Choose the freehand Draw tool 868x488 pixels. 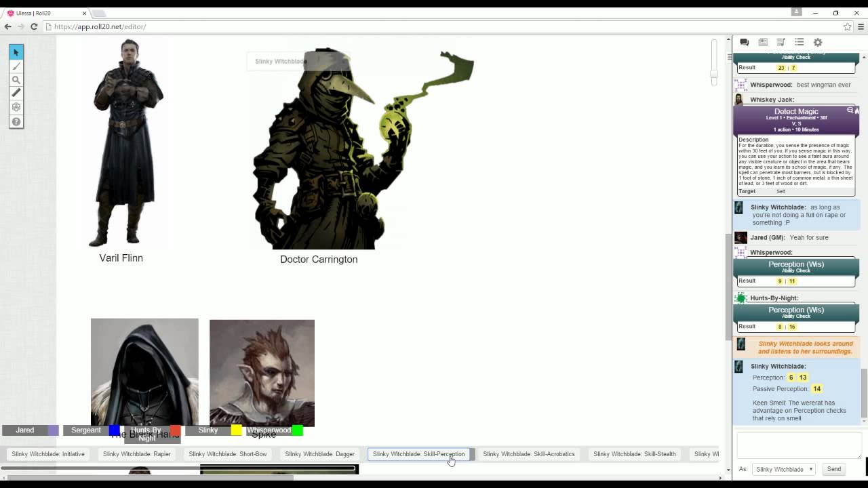coord(16,66)
